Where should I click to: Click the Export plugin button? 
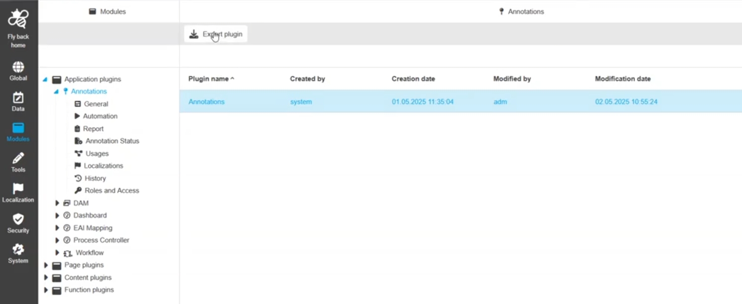(216, 34)
